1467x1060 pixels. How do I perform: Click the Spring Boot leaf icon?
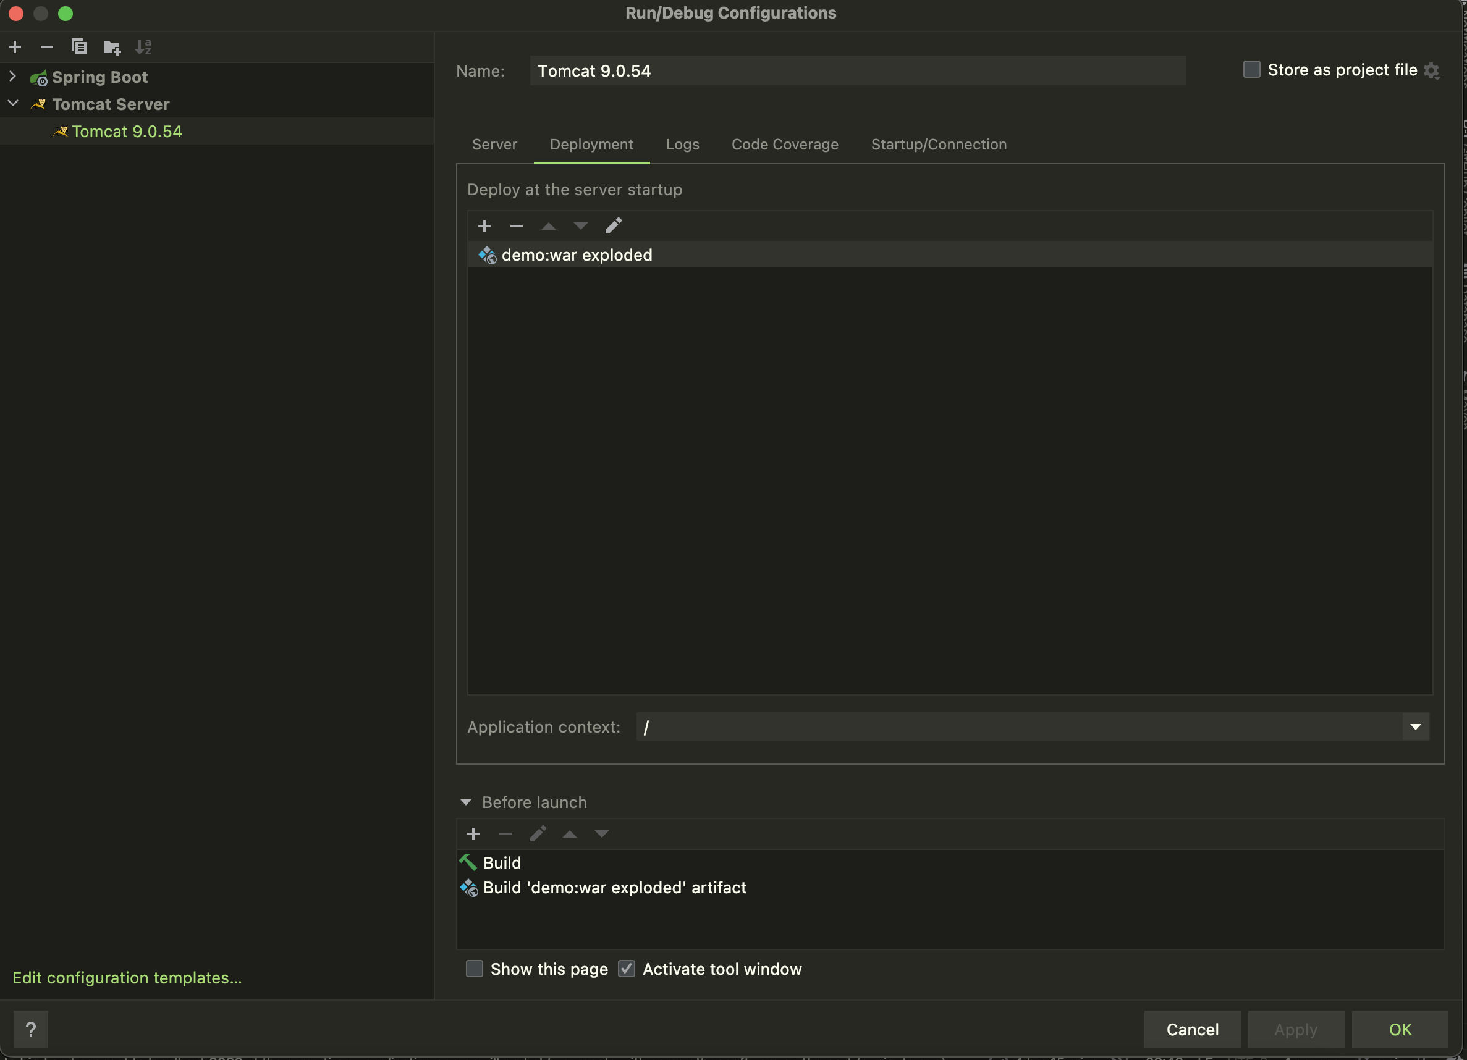[x=39, y=78]
